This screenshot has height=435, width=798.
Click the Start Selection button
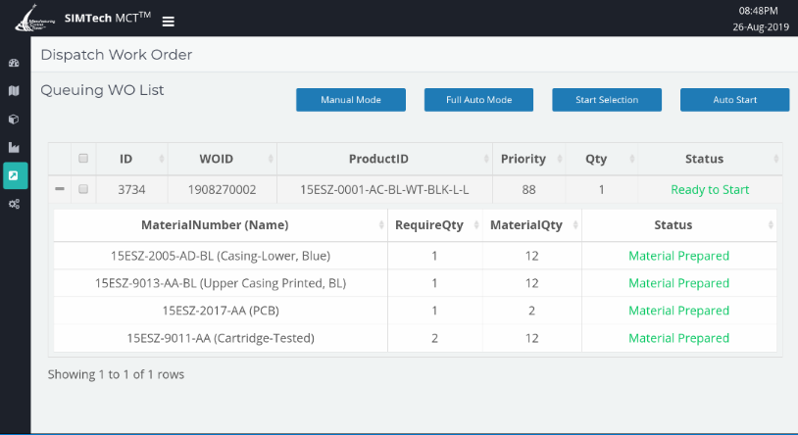click(x=607, y=100)
